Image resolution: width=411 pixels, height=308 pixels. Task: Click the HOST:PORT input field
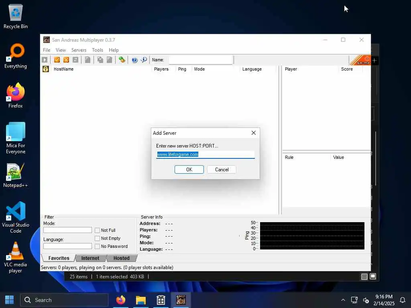point(205,154)
